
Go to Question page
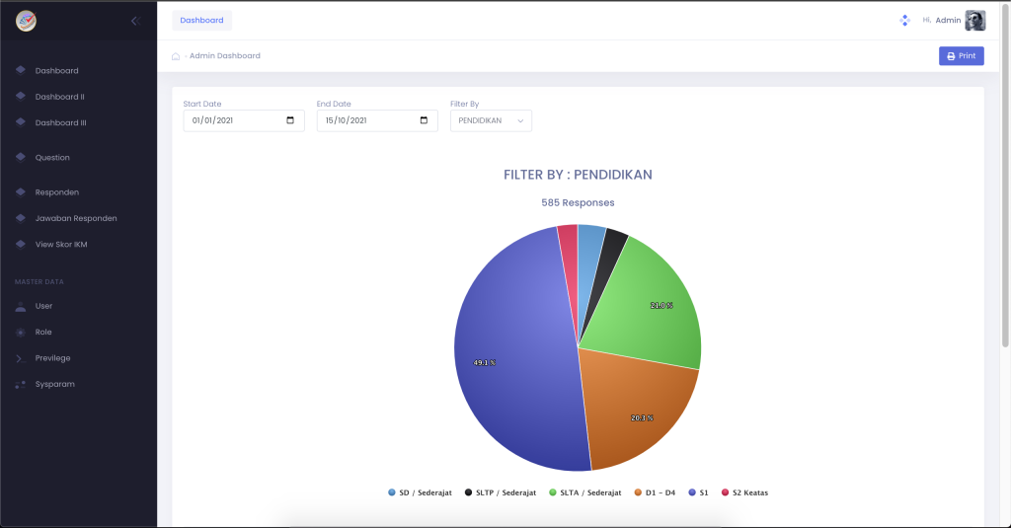click(52, 157)
